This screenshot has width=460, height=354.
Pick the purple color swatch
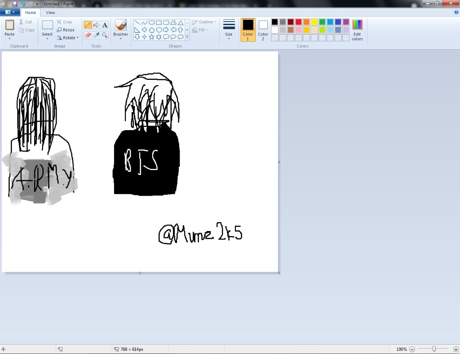(346, 22)
